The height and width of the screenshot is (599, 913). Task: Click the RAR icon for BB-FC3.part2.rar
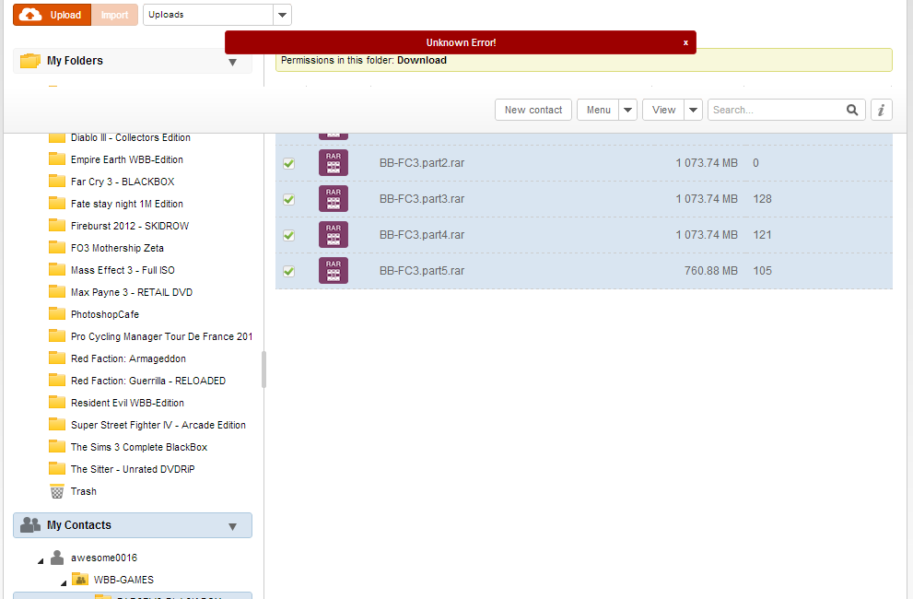pyautogui.click(x=333, y=163)
